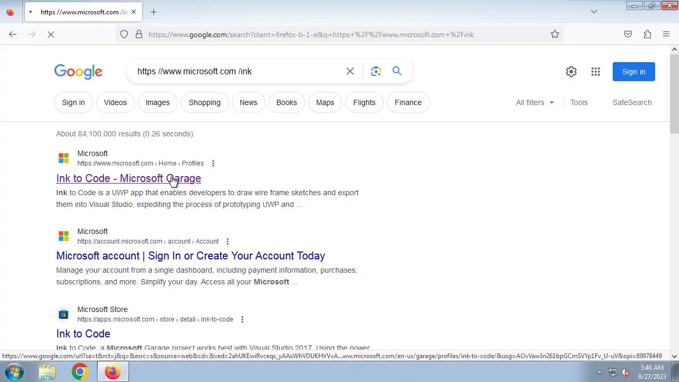679x382 pixels.
Task: Open File Explorer from the taskbar
Action: (x=47, y=372)
